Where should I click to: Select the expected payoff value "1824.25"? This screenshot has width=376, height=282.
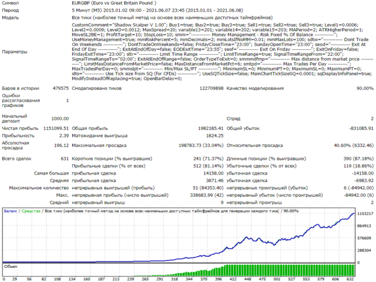tap(214, 136)
